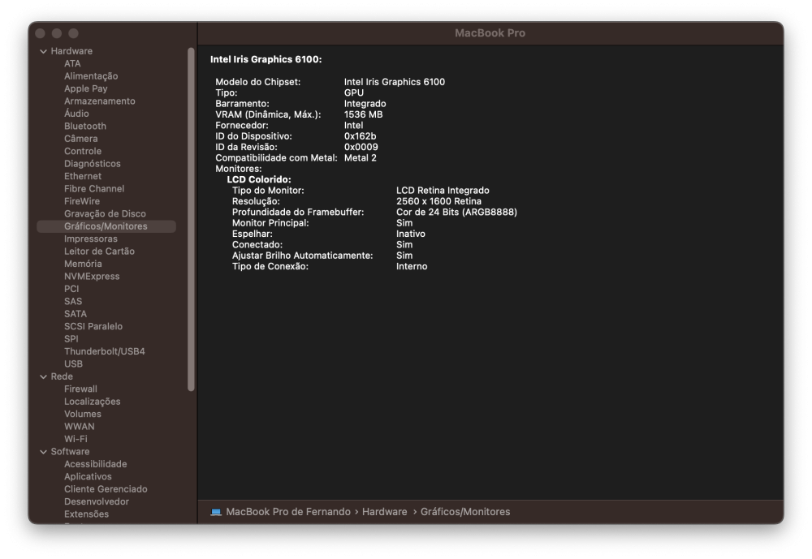The height and width of the screenshot is (559, 812).
Task: Open the PCI sidebar entry
Action: pos(71,289)
